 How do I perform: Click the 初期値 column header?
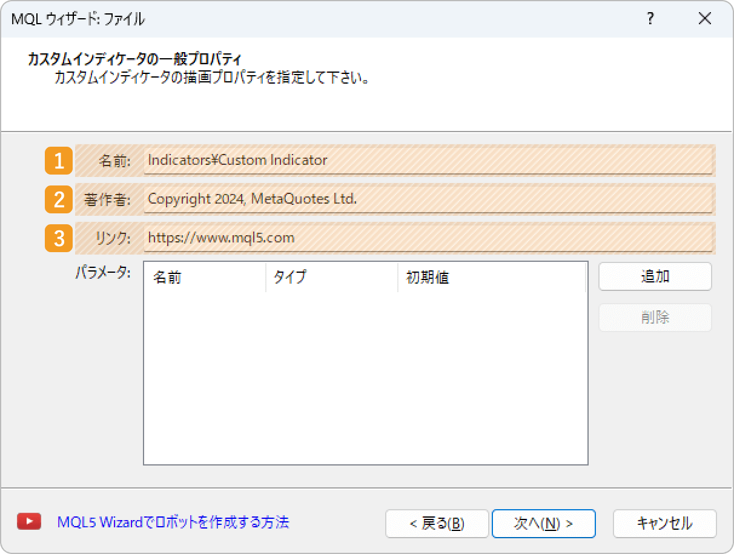pyautogui.click(x=492, y=278)
